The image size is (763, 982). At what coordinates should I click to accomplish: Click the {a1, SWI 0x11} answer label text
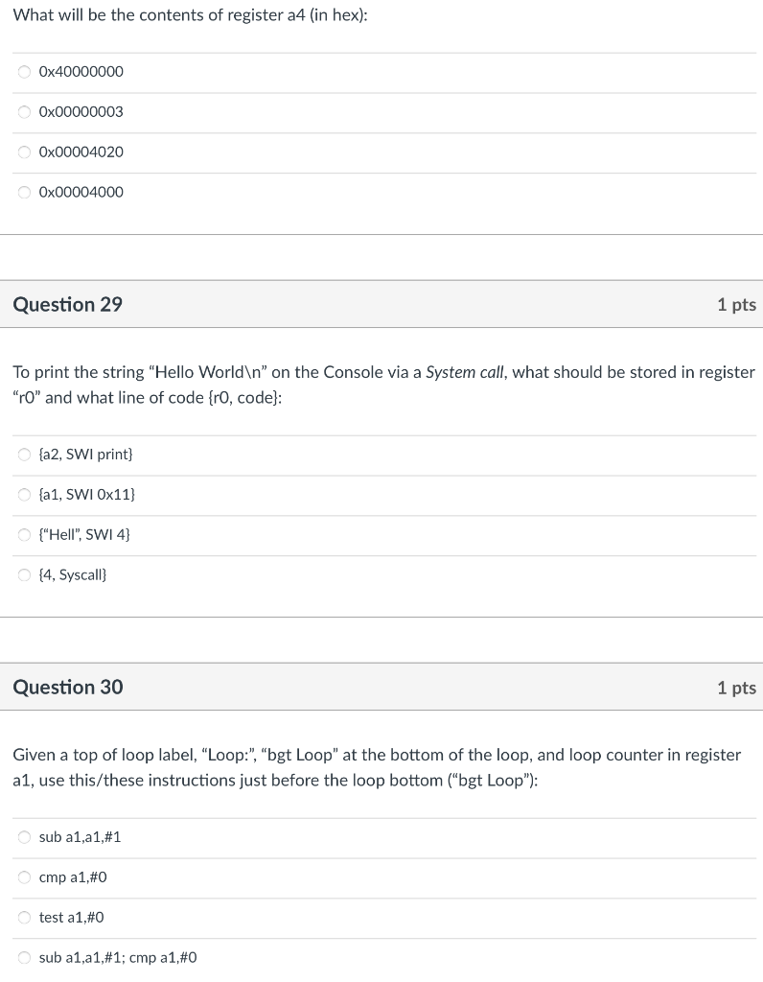86,495
